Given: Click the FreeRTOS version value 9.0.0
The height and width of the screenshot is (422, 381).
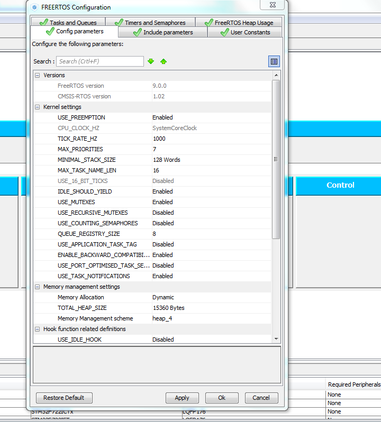Looking at the screenshot, I should coord(159,86).
